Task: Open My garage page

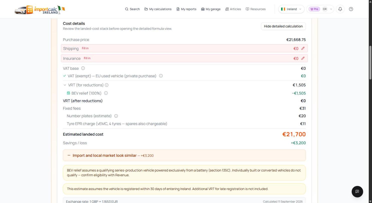Action: click(211, 9)
